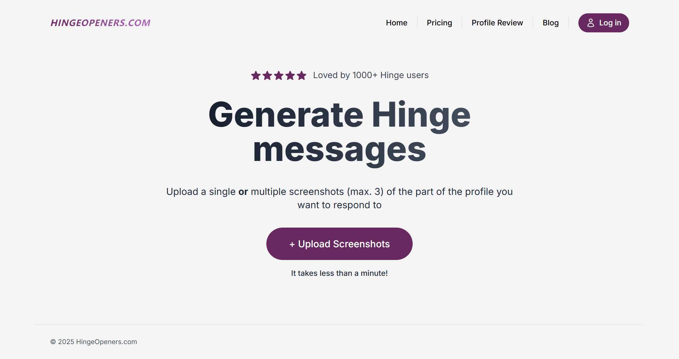
Task: Click the upload instructions paragraph
Action: (x=339, y=198)
